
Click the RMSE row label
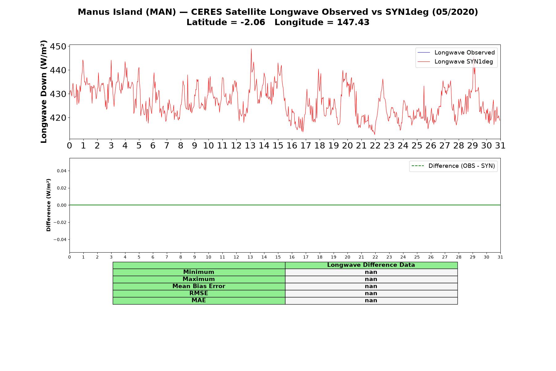click(x=199, y=293)
